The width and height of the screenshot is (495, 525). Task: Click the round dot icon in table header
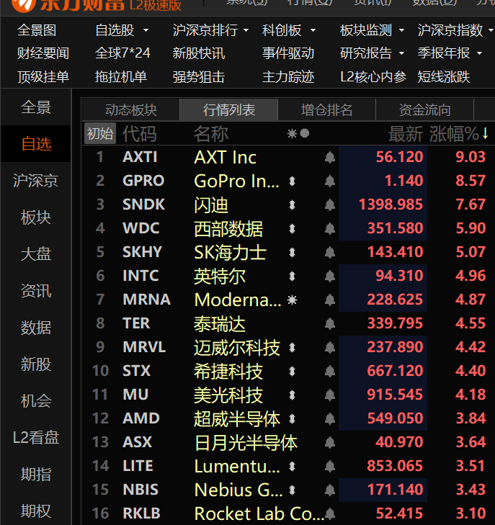click(305, 134)
